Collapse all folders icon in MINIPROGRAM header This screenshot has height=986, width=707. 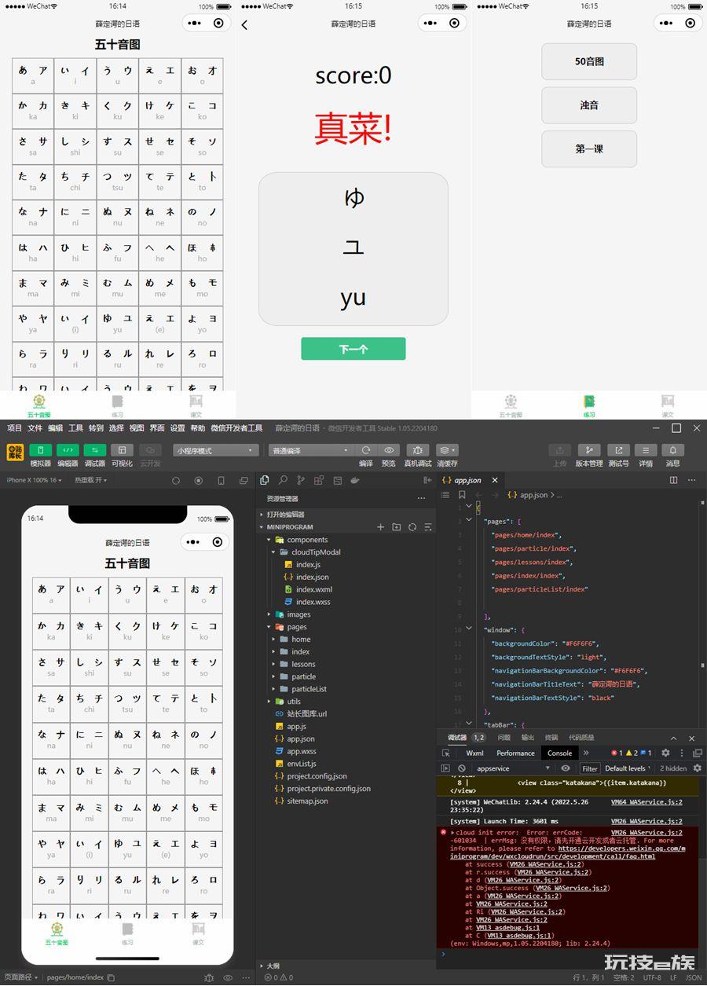click(428, 527)
